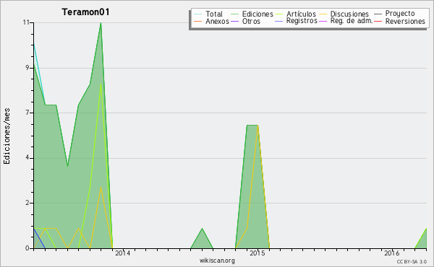Click the wikiscan.org caption
This screenshot has height=267, width=434.
[x=217, y=261]
